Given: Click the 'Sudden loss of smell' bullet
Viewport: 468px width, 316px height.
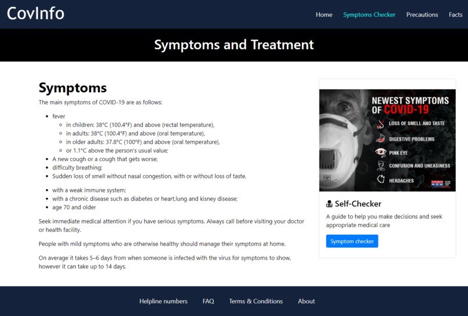Looking at the screenshot, I should pos(149,176).
